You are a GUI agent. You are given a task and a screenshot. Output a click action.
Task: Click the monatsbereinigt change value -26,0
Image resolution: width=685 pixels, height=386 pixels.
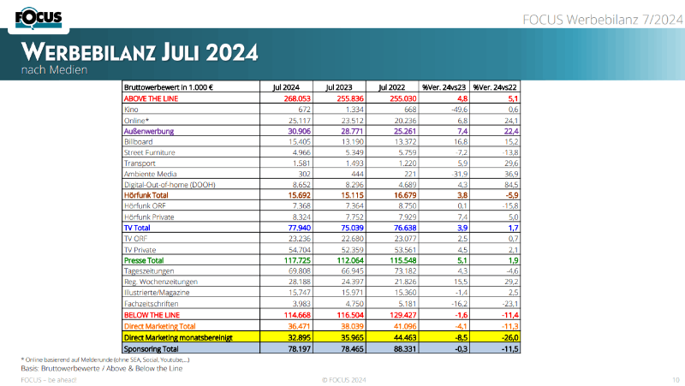pyautogui.click(x=509, y=337)
